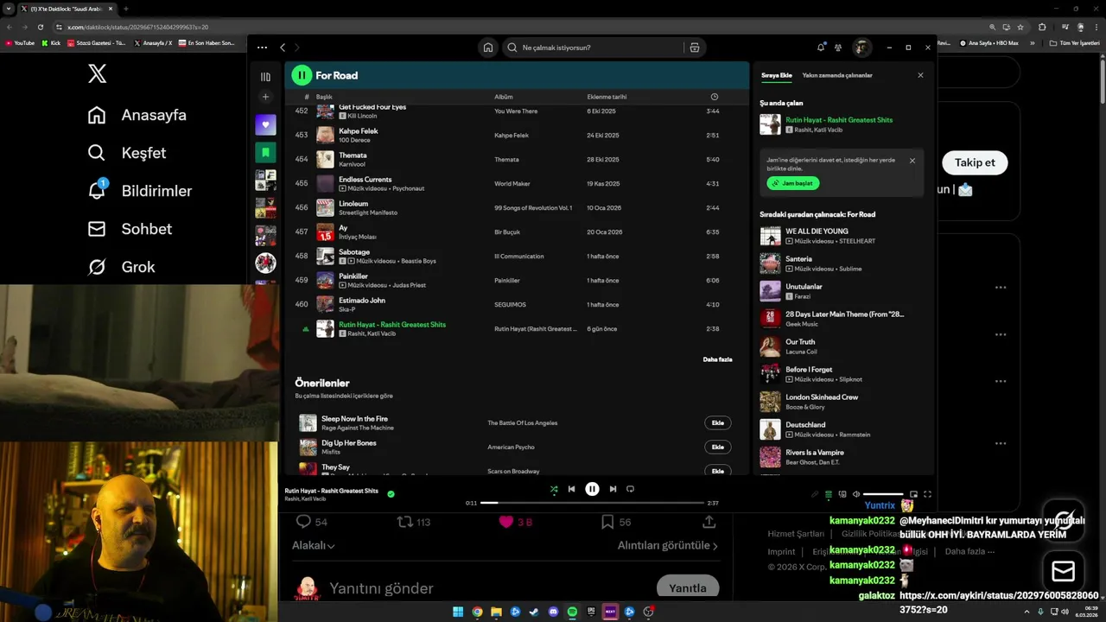Add Dig Up Her Bones with Ekle
Image resolution: width=1106 pixels, height=622 pixels.
coord(717,447)
